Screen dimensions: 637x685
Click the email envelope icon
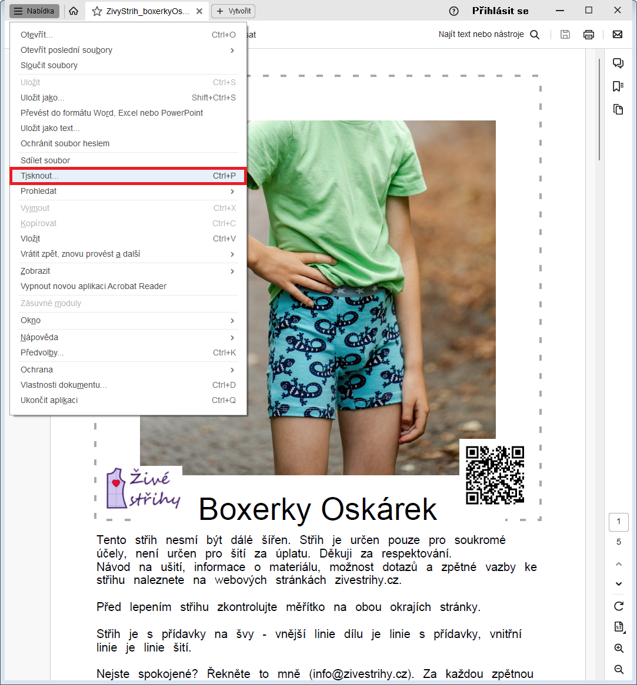[x=618, y=35]
